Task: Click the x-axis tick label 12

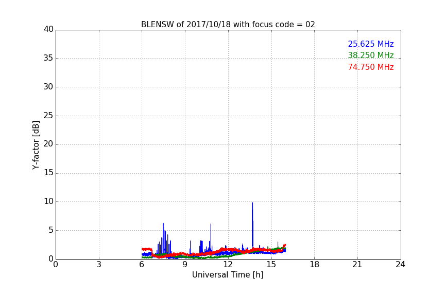Action: (x=228, y=265)
